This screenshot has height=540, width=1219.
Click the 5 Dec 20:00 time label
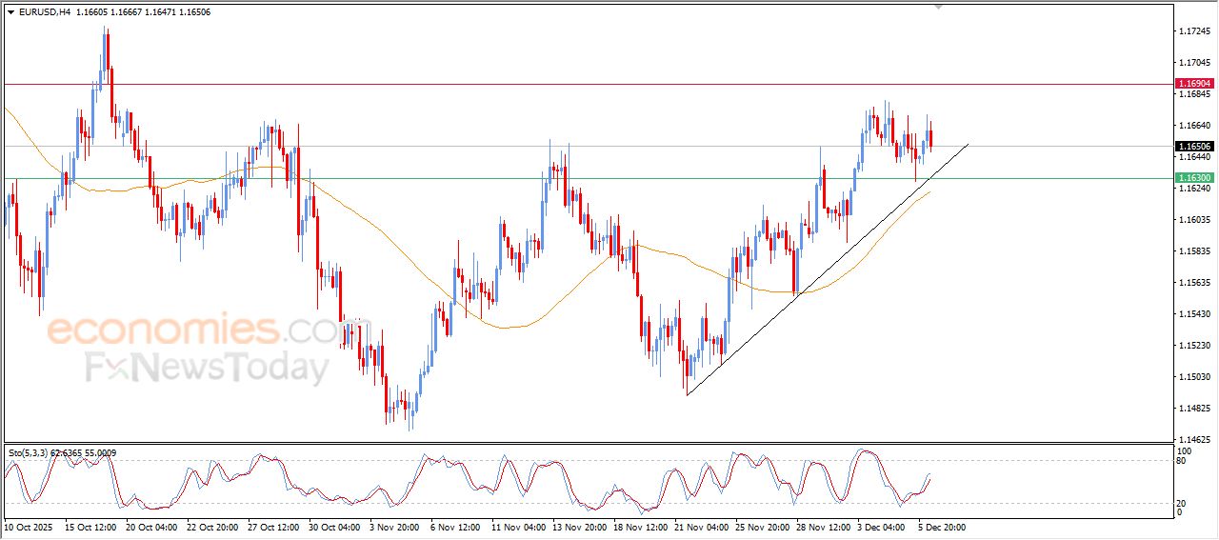942,526
